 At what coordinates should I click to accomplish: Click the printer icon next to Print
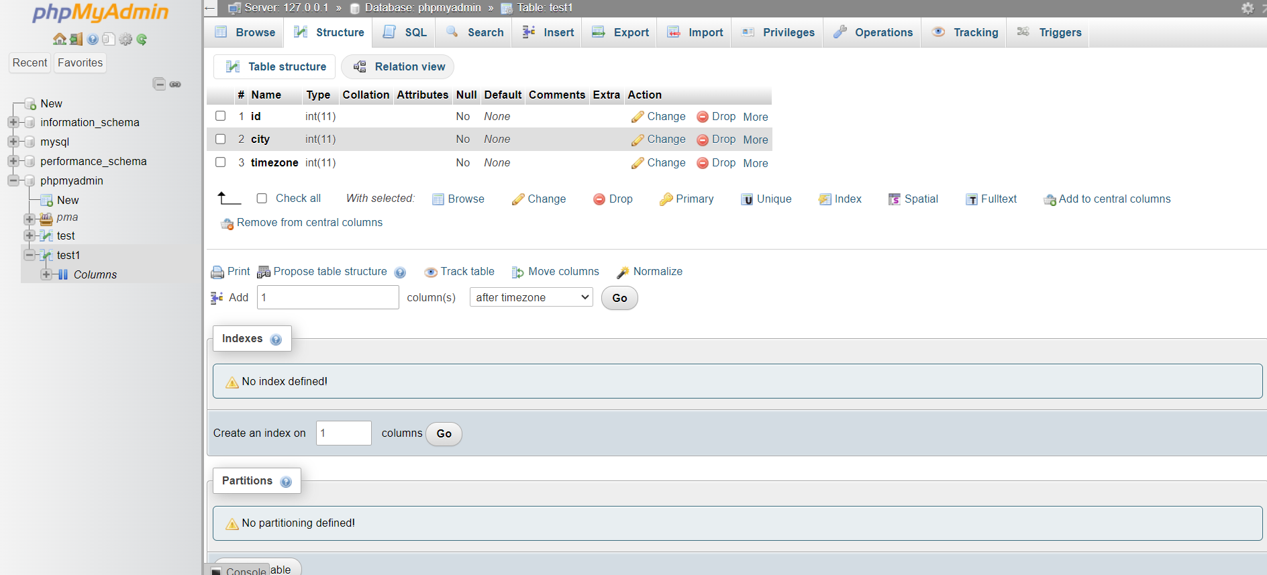[x=217, y=272]
